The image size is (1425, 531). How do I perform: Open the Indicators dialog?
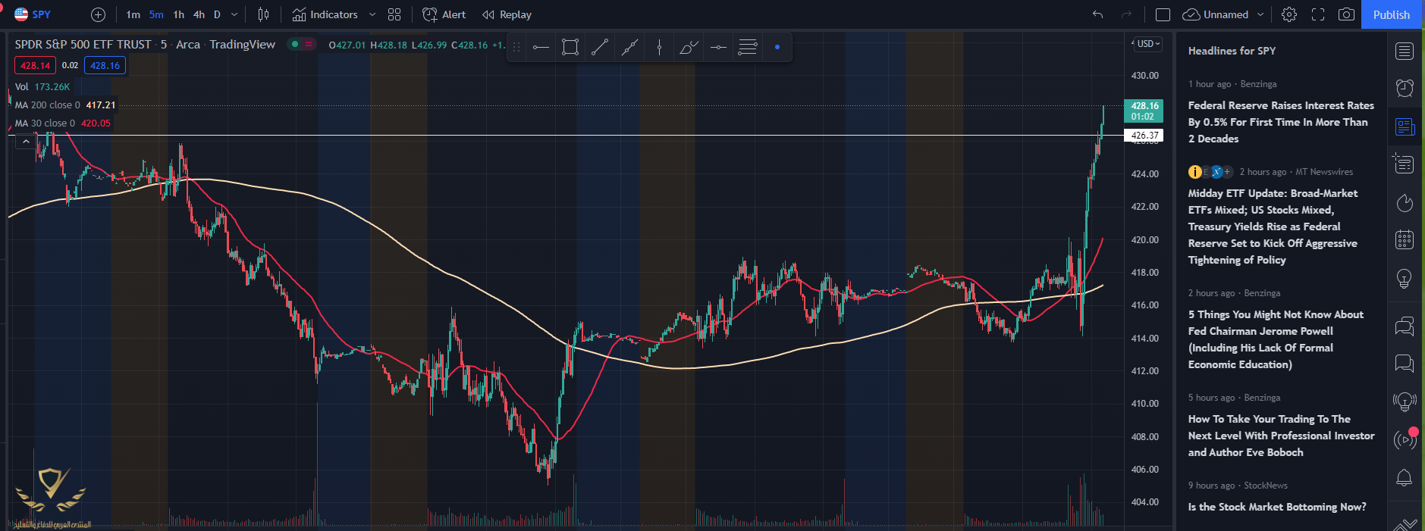325,14
